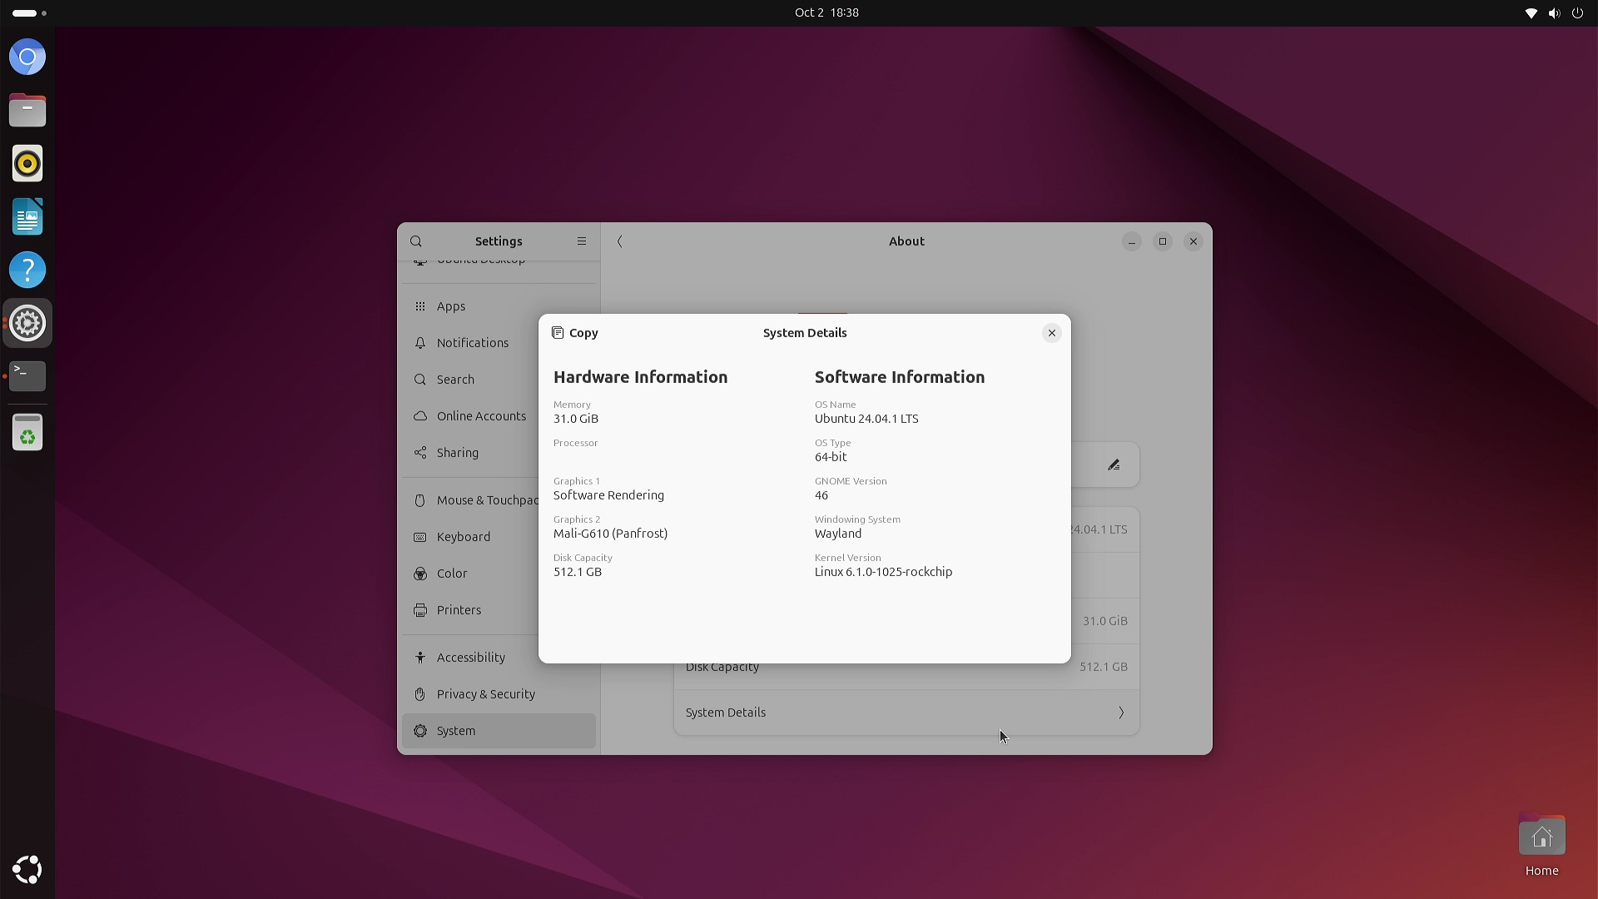Viewport: 1598px width, 899px height.
Task: Select Sharing in the sidebar
Action: [457, 453]
